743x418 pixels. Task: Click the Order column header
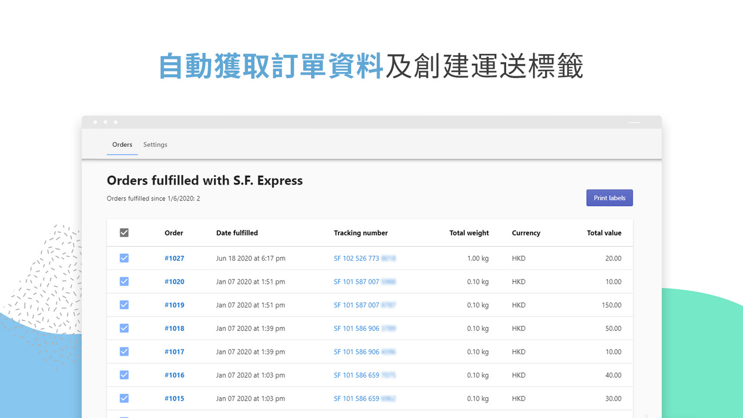coord(174,233)
